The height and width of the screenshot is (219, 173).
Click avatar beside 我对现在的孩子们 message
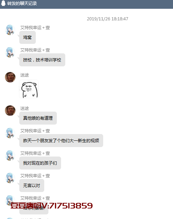click(10, 155)
